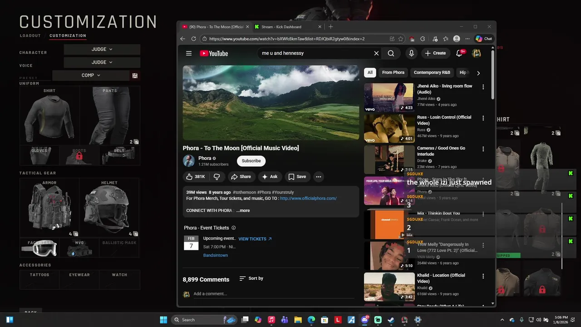Open options for Jhené Aiko living room flow
581x327 pixels.
[x=483, y=87]
